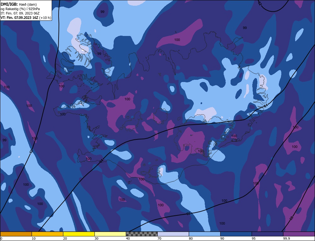The height and width of the screenshot is (241, 315).
Task: Select the dark navy 95–99.9 legend swatch
Action: pyautogui.click(x=267, y=234)
